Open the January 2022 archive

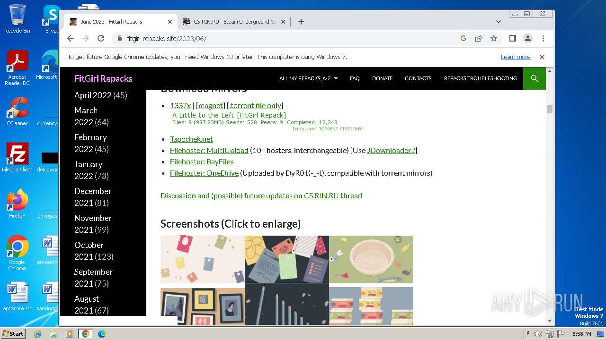89,170
